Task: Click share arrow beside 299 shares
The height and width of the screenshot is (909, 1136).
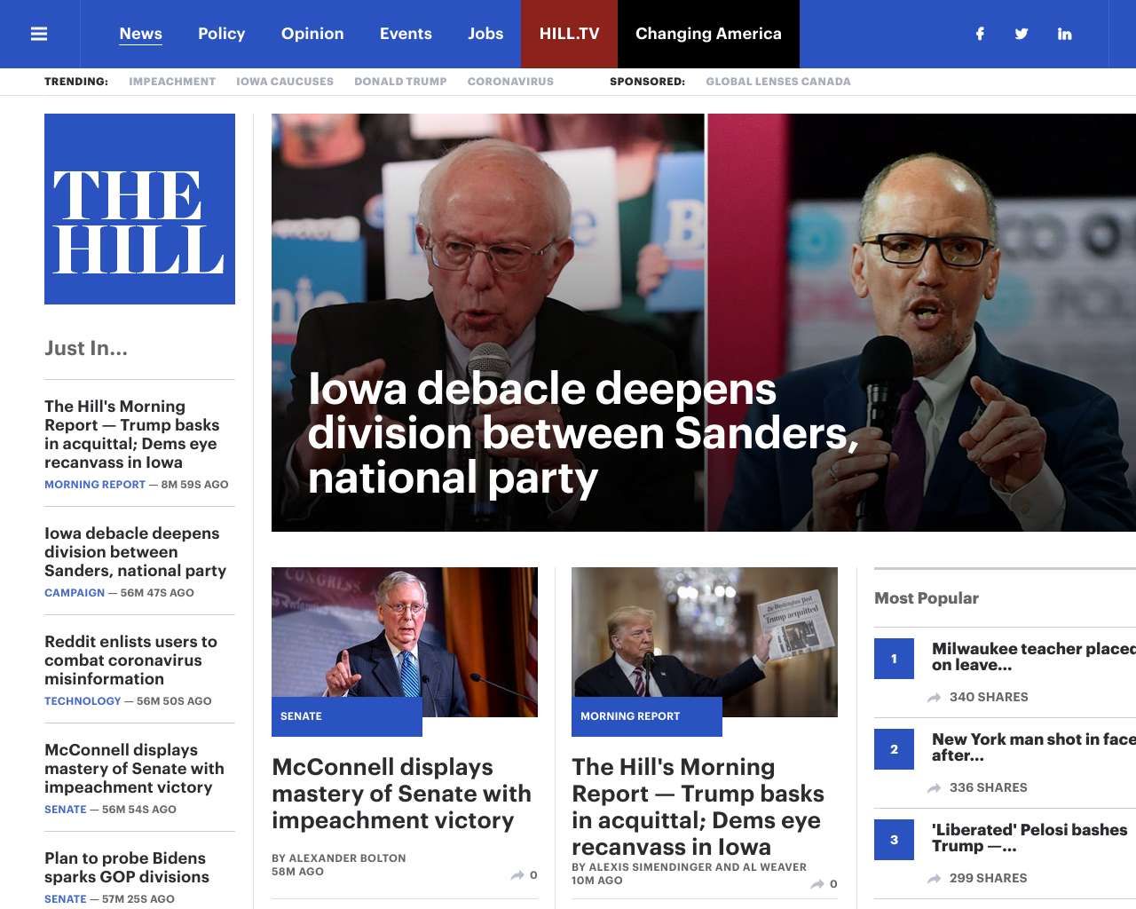Action: 934,879
